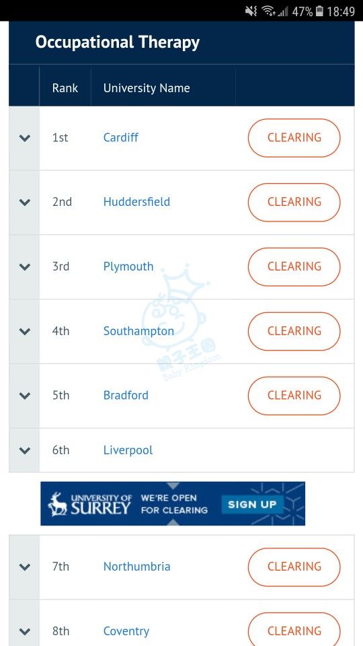The height and width of the screenshot is (646, 363).
Task: Open the Liverpool university link
Action: [x=128, y=450]
